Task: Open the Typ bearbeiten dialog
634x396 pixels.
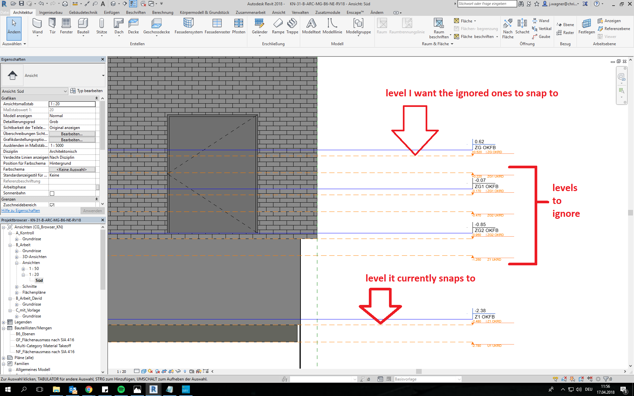Action: click(x=87, y=90)
